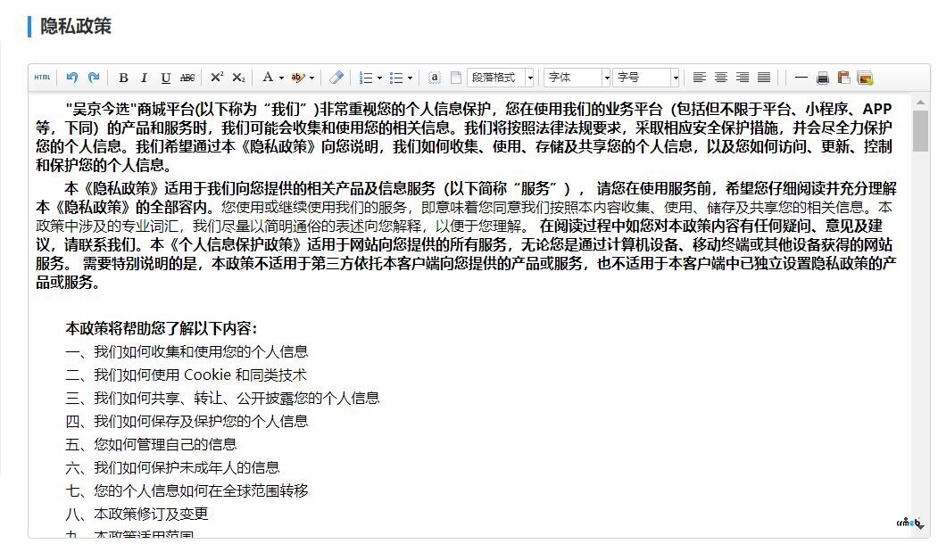Insert a horizontal rule line
Viewport: 938px width, 552px height.
(801, 78)
